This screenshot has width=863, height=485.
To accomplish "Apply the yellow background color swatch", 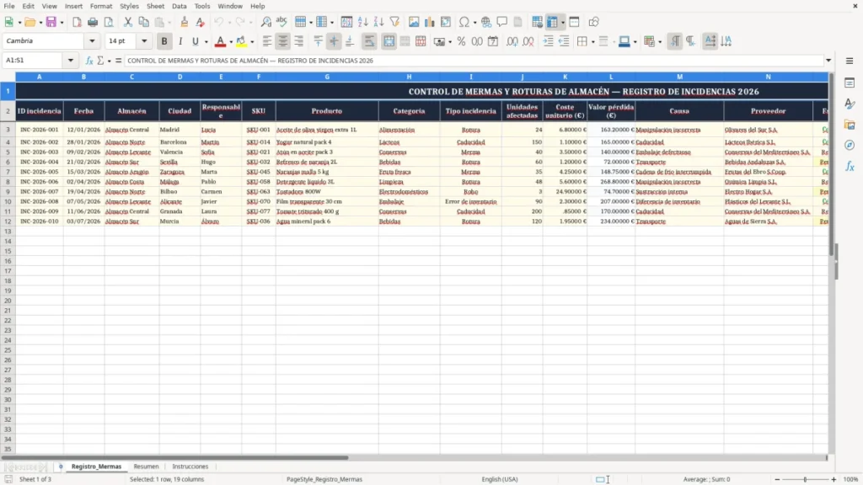I will click(241, 41).
